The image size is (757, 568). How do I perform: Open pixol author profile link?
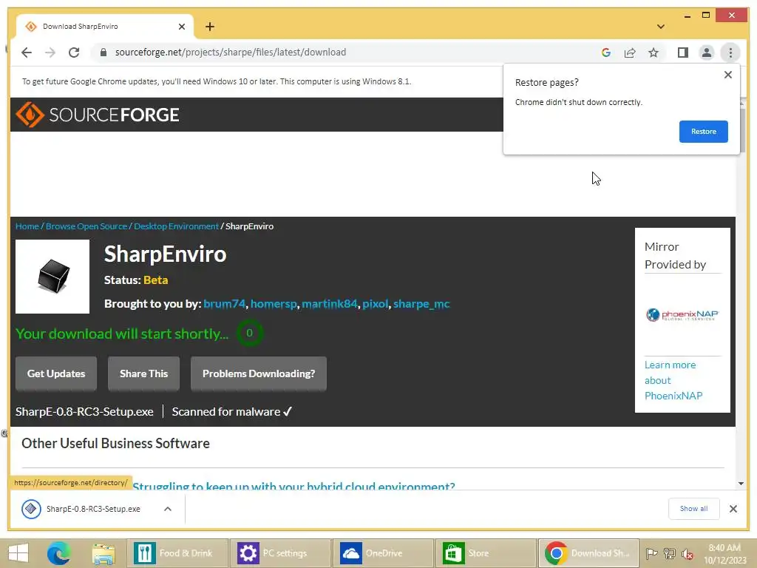pyautogui.click(x=375, y=304)
